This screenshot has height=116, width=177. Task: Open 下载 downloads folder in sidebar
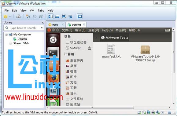71,88
